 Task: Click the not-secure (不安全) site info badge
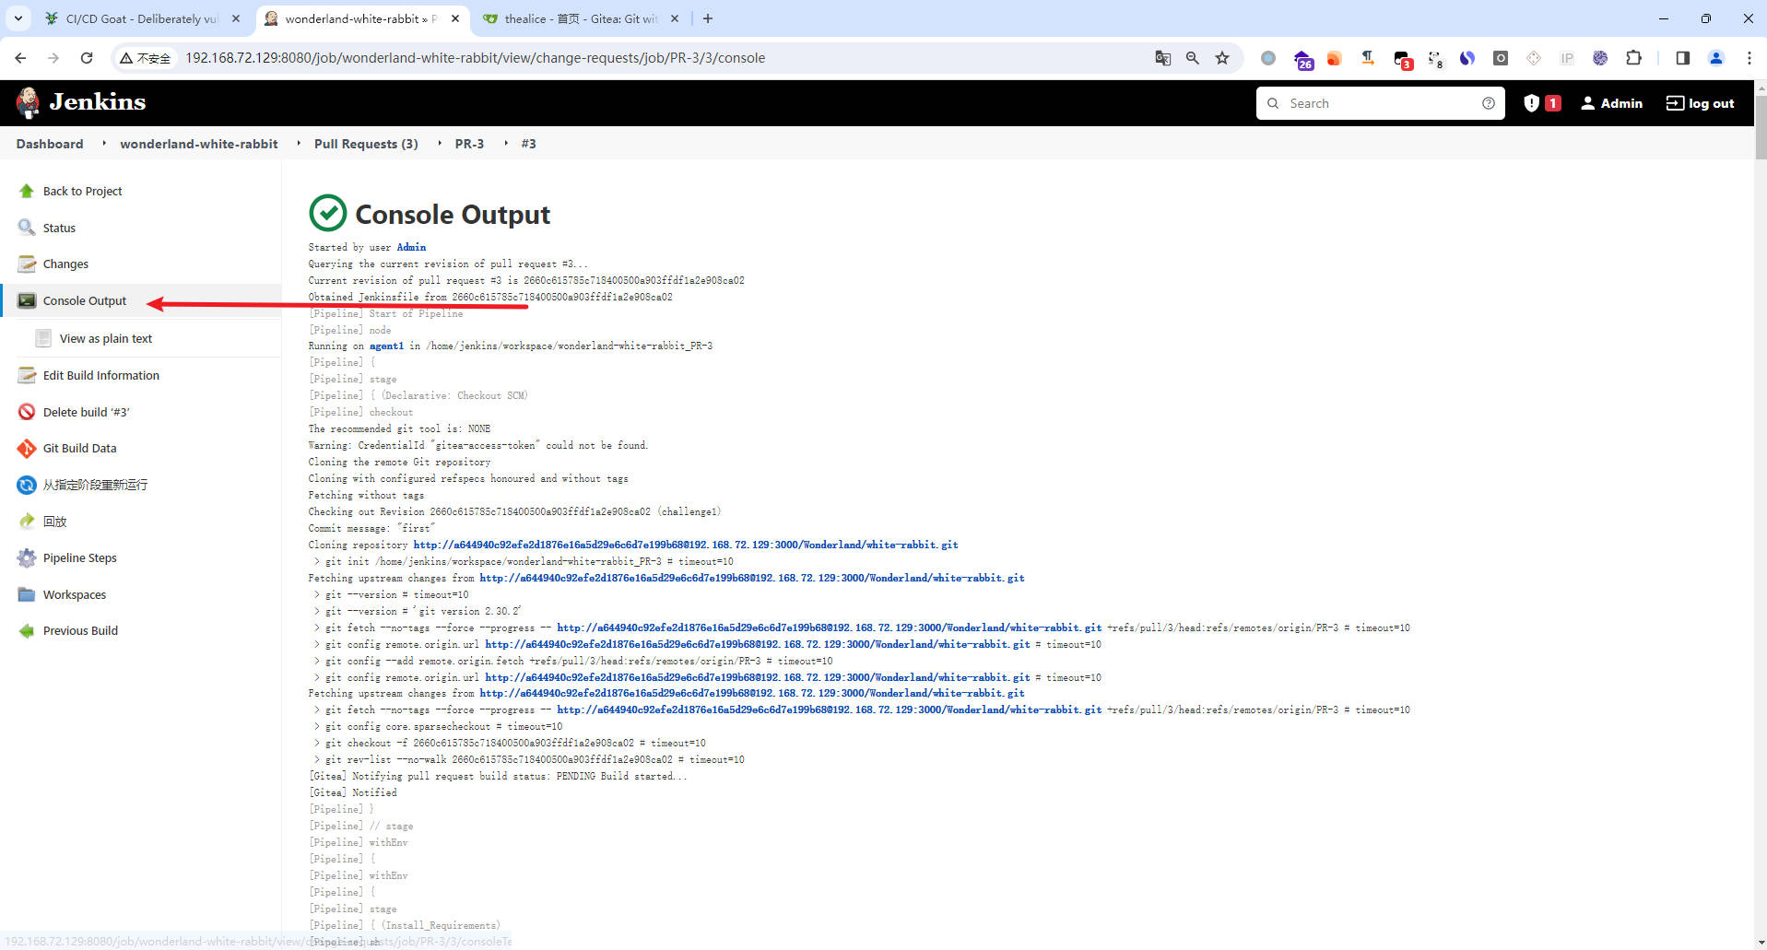pos(145,58)
